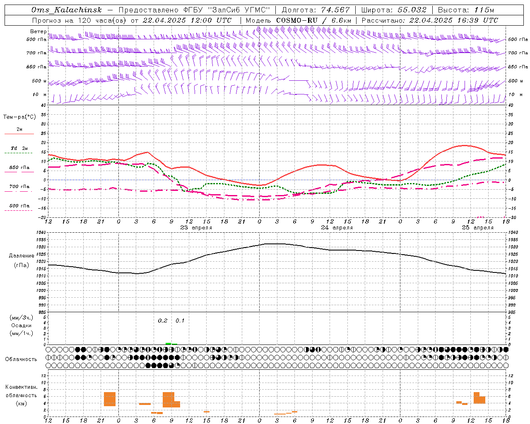Click the 'Тем-ра(°C)' temperature panel label

click(19, 117)
